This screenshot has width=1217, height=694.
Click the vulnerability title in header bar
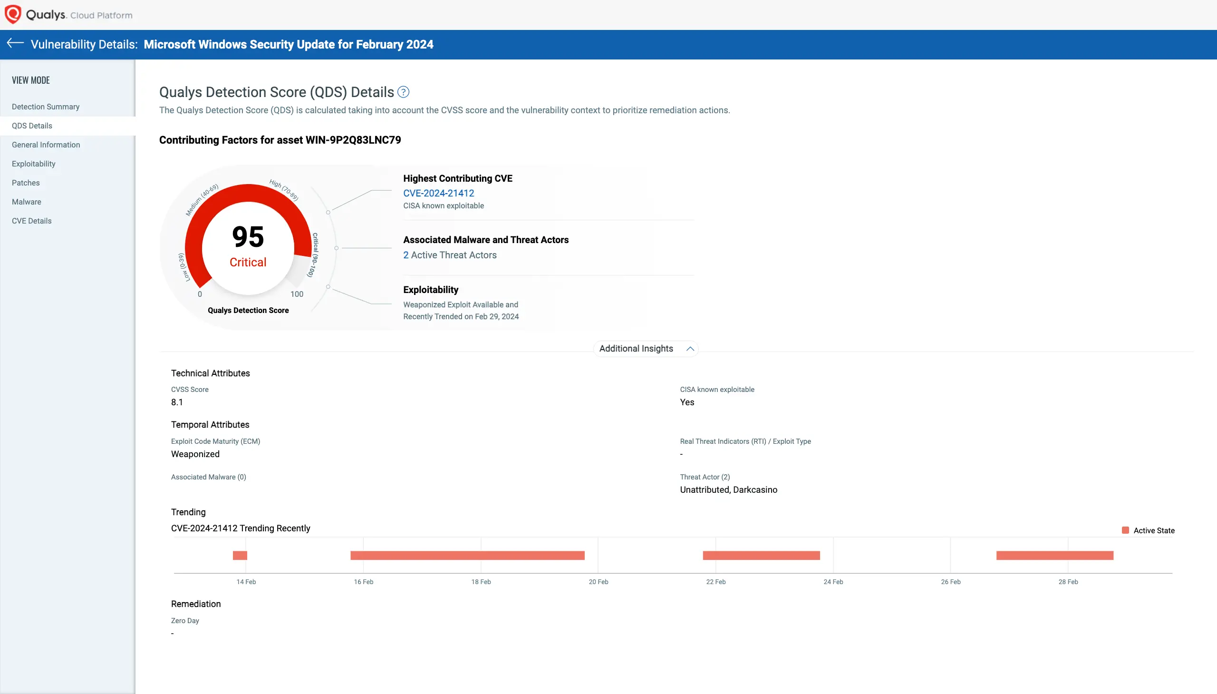pos(289,44)
